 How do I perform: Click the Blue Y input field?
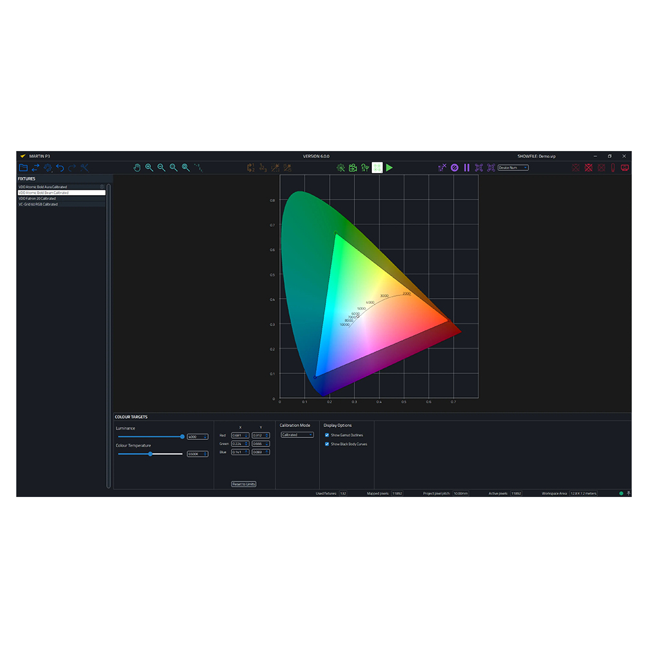[x=260, y=452]
